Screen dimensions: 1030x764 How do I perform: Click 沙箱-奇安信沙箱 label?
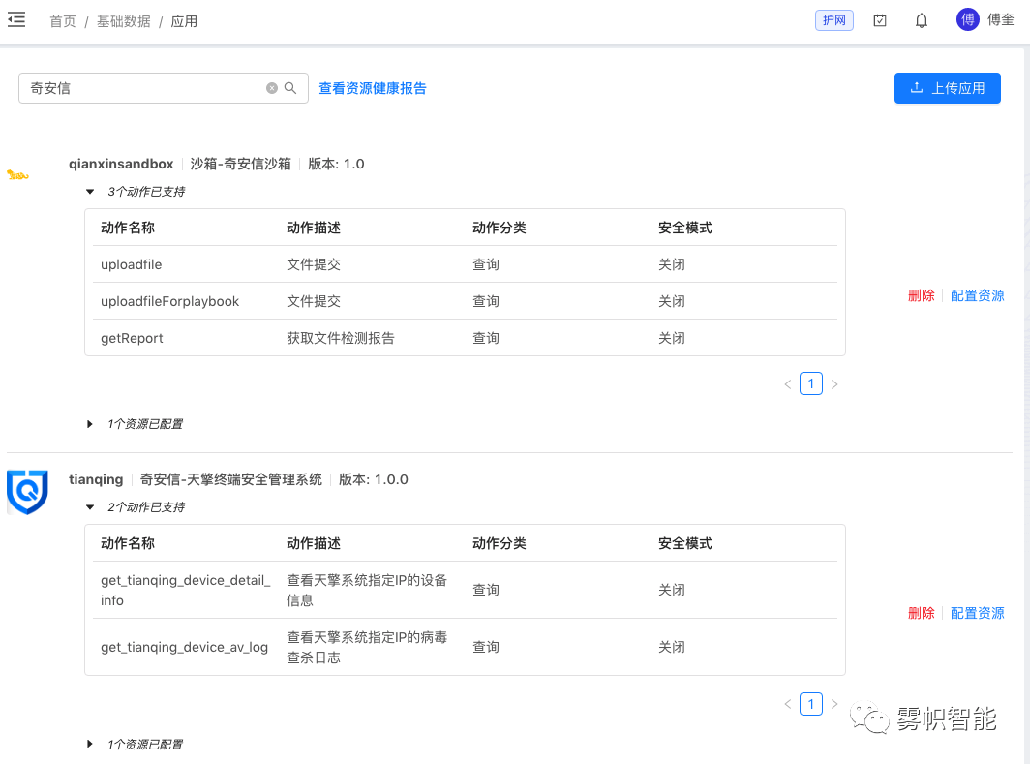[240, 164]
